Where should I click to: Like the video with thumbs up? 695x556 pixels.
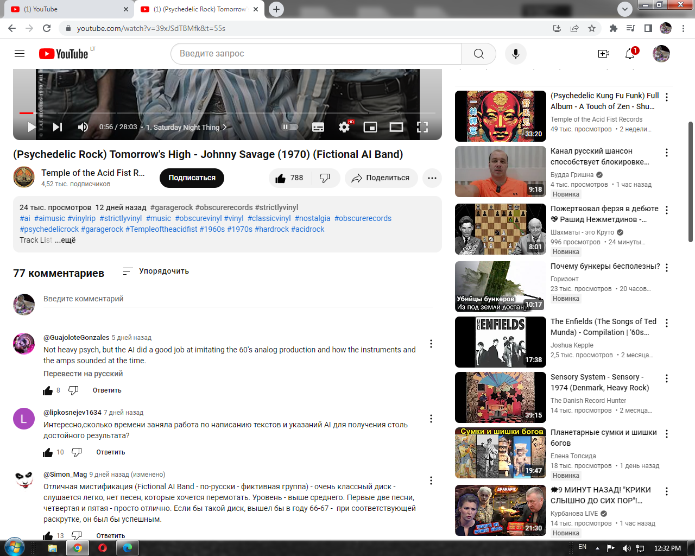(289, 178)
